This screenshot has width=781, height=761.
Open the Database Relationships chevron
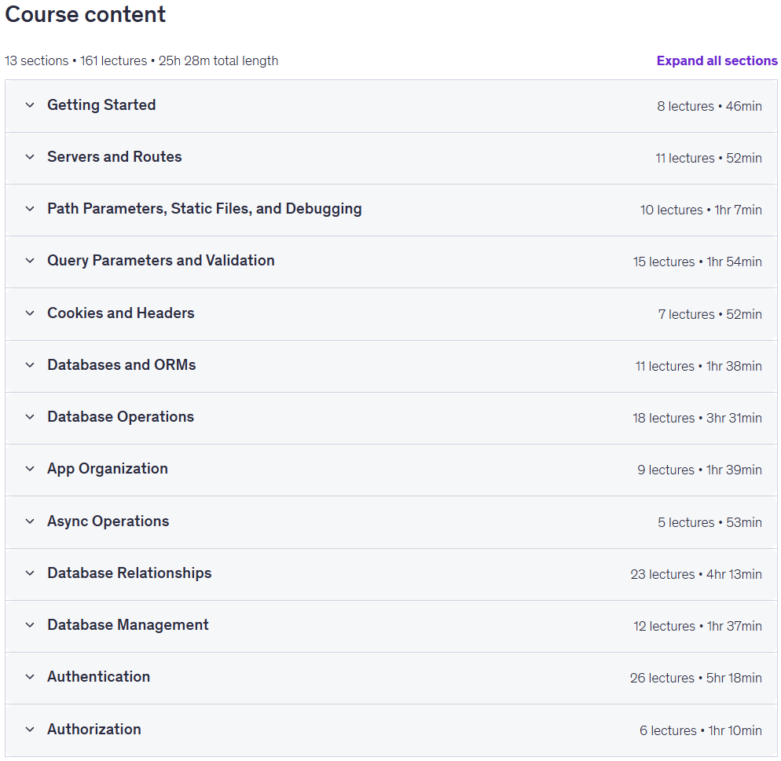pyautogui.click(x=30, y=573)
